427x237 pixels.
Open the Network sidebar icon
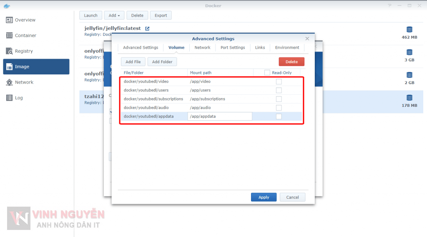pyautogui.click(x=10, y=82)
